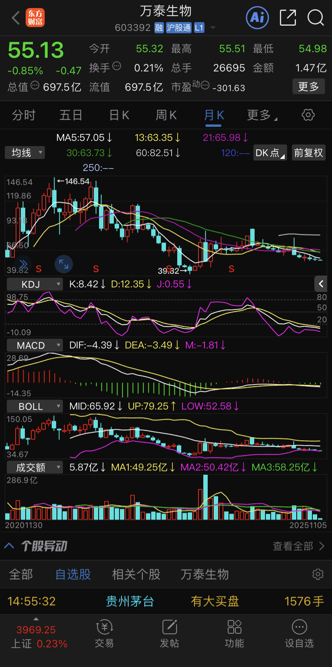Image resolution: width=332 pixels, height=667 pixels.
Task: Open the MACD indicator dropdown
Action: click(x=35, y=345)
